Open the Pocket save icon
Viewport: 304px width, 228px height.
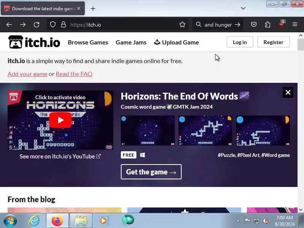coord(254,25)
